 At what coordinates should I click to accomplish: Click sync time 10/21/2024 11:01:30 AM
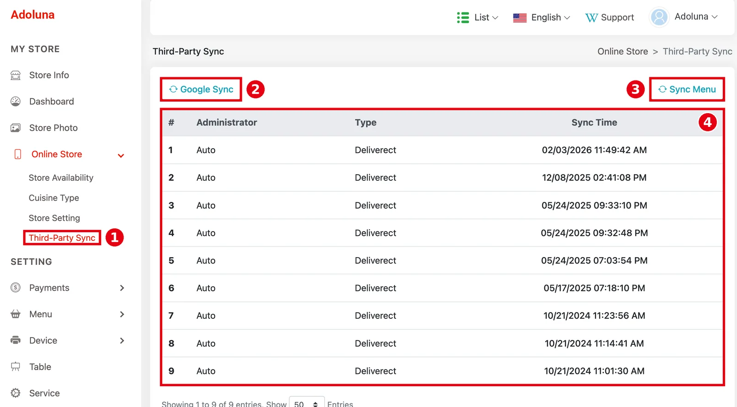594,371
